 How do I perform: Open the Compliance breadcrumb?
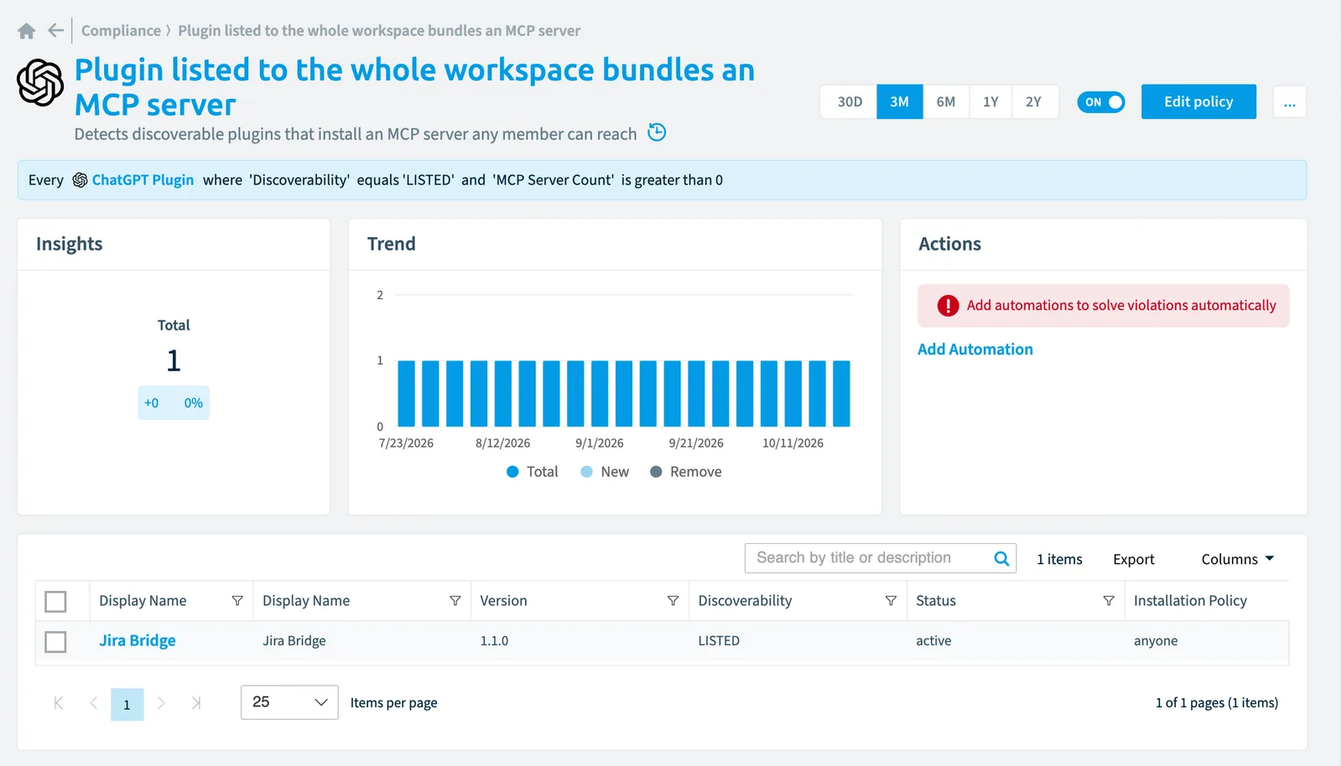(121, 31)
